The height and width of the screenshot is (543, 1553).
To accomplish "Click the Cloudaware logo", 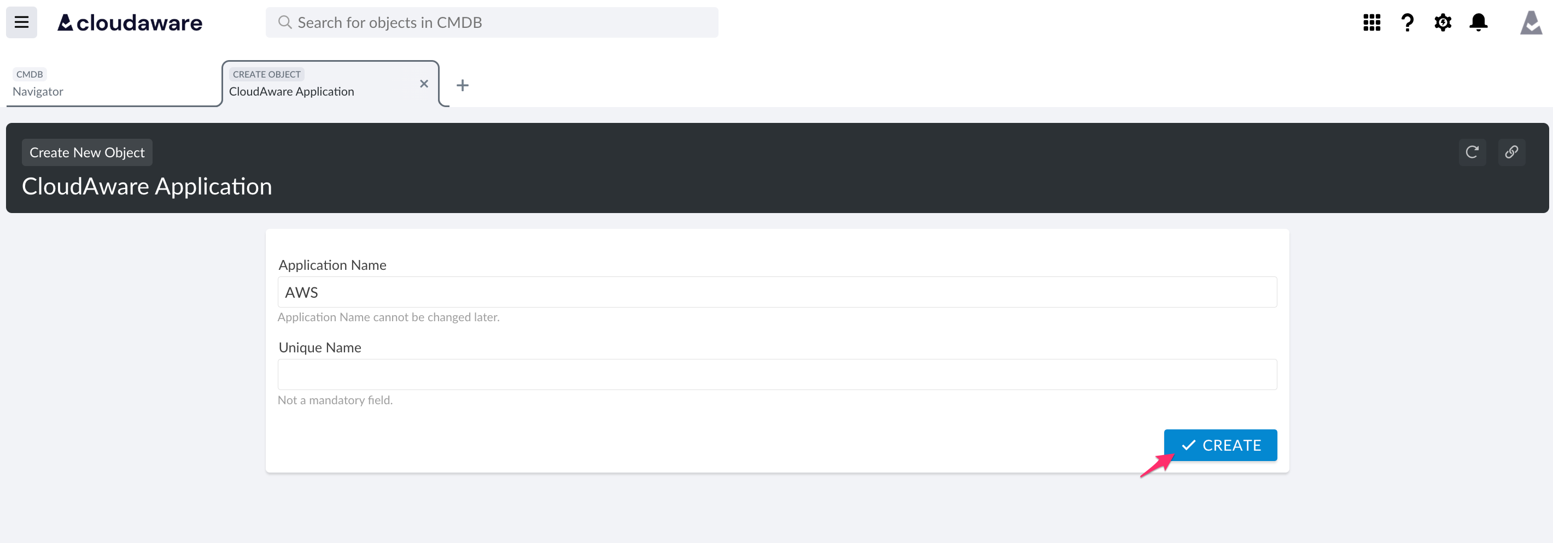I will 130,23.
